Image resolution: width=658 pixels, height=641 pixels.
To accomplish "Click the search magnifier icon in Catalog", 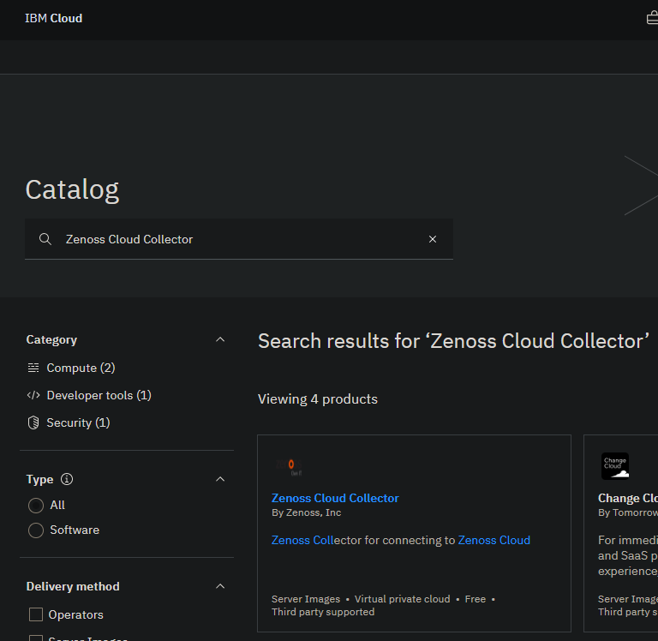I will pos(45,239).
